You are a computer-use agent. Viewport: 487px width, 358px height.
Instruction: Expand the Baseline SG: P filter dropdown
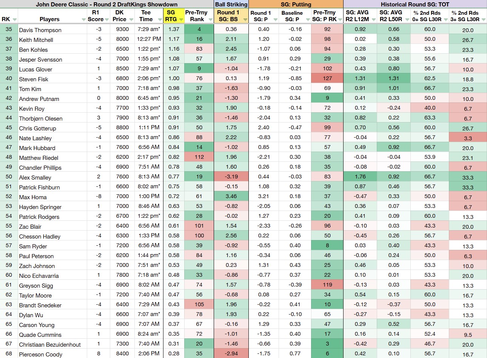pos(307,19)
